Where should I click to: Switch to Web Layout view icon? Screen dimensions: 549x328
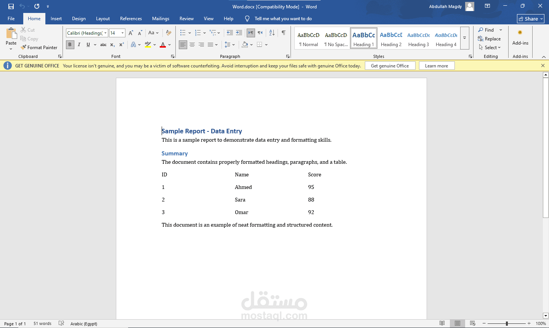pyautogui.click(x=473, y=323)
